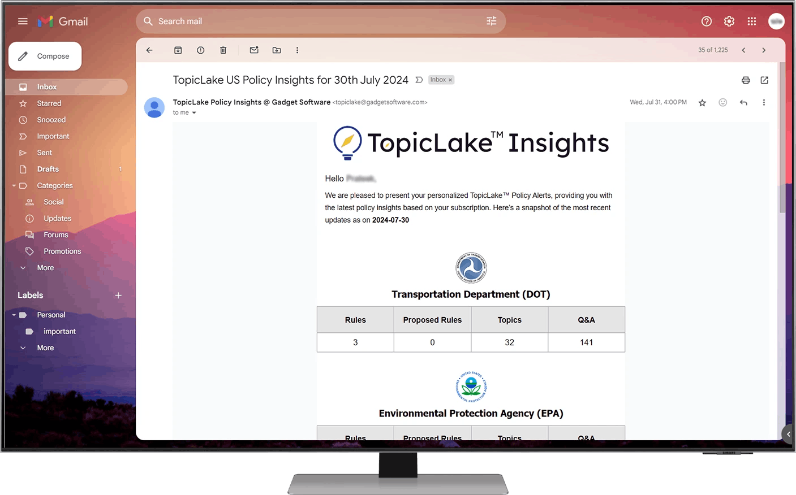Show search options in the search bar
Viewport: 796px width, 495px height.
491,21
